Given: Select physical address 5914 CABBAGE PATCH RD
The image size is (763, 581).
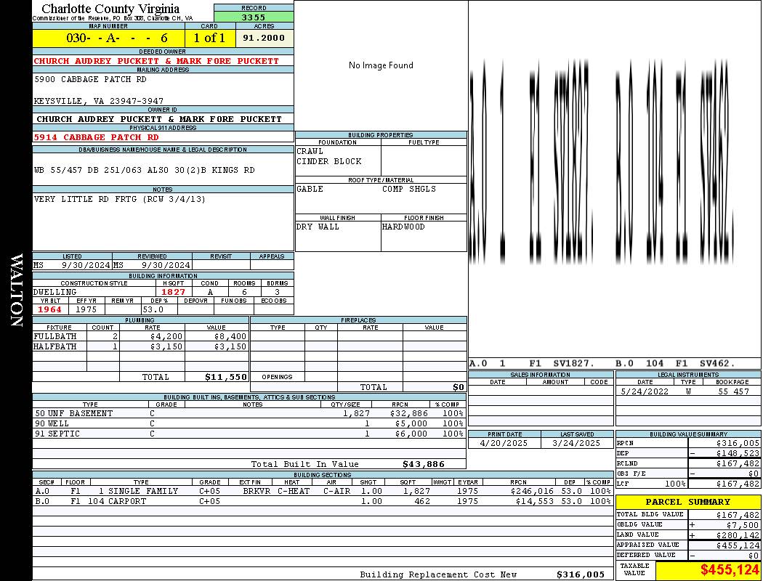Looking at the screenshot, I should (97, 137).
